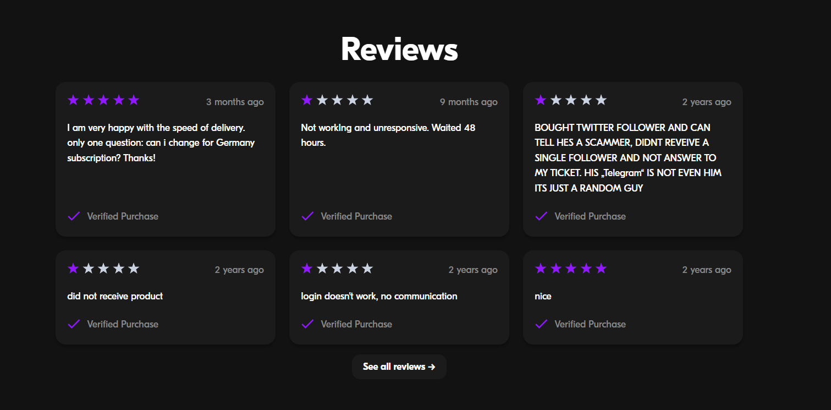Click the star rating above 'login doesn't work'
831x410 pixels.
(337, 269)
